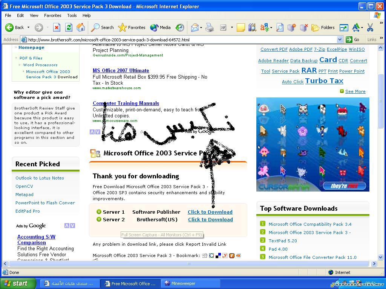Open the Back button history dropdown arrow
This screenshot has width=386, height=289.
28,27
